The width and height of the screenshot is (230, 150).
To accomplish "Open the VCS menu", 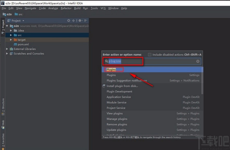I will (103, 8).
